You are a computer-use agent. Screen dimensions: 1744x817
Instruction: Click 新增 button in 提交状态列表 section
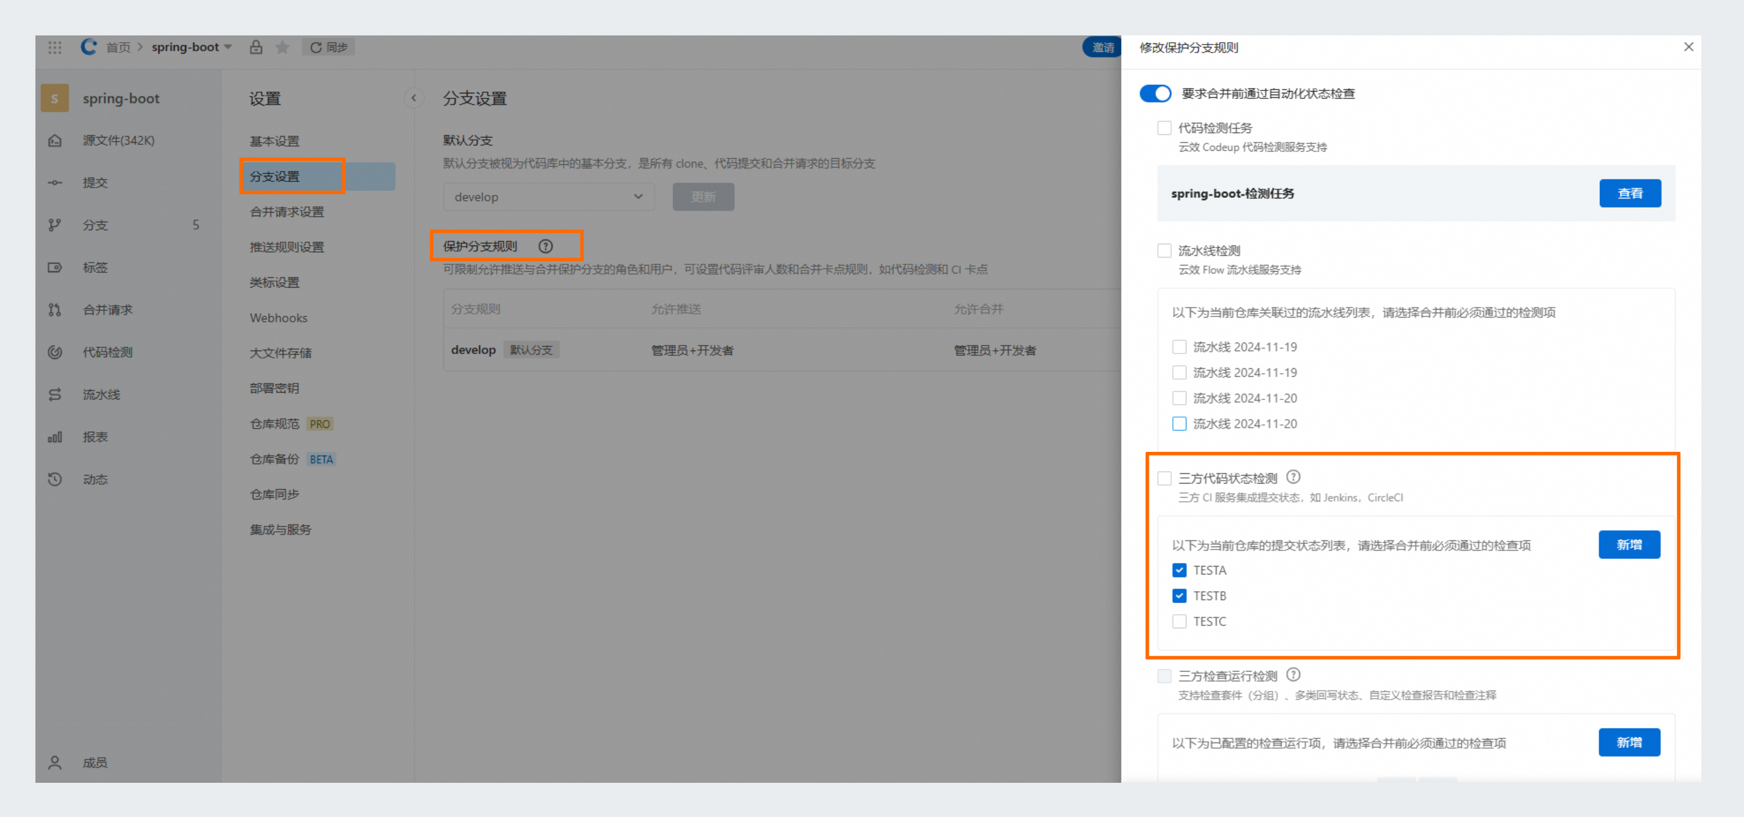pyautogui.click(x=1629, y=545)
